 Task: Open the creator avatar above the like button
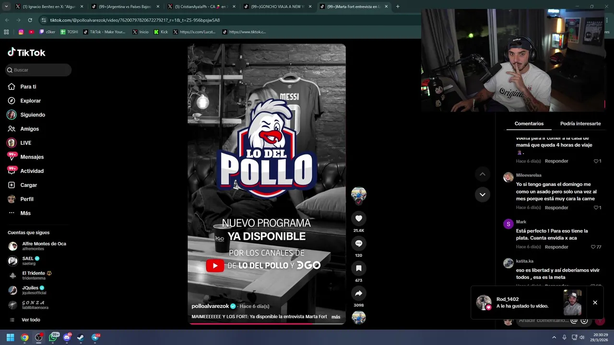coord(358,195)
